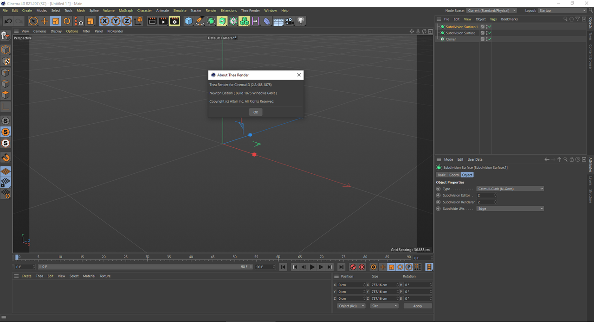This screenshot has width=594, height=322.
Task: Click Render to Picture Viewer icon
Action: click(163, 21)
